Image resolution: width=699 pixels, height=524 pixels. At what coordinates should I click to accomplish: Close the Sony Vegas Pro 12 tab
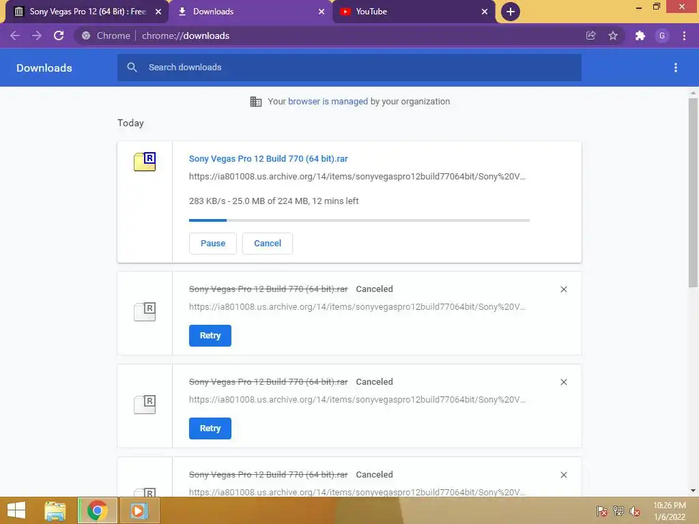[158, 12]
